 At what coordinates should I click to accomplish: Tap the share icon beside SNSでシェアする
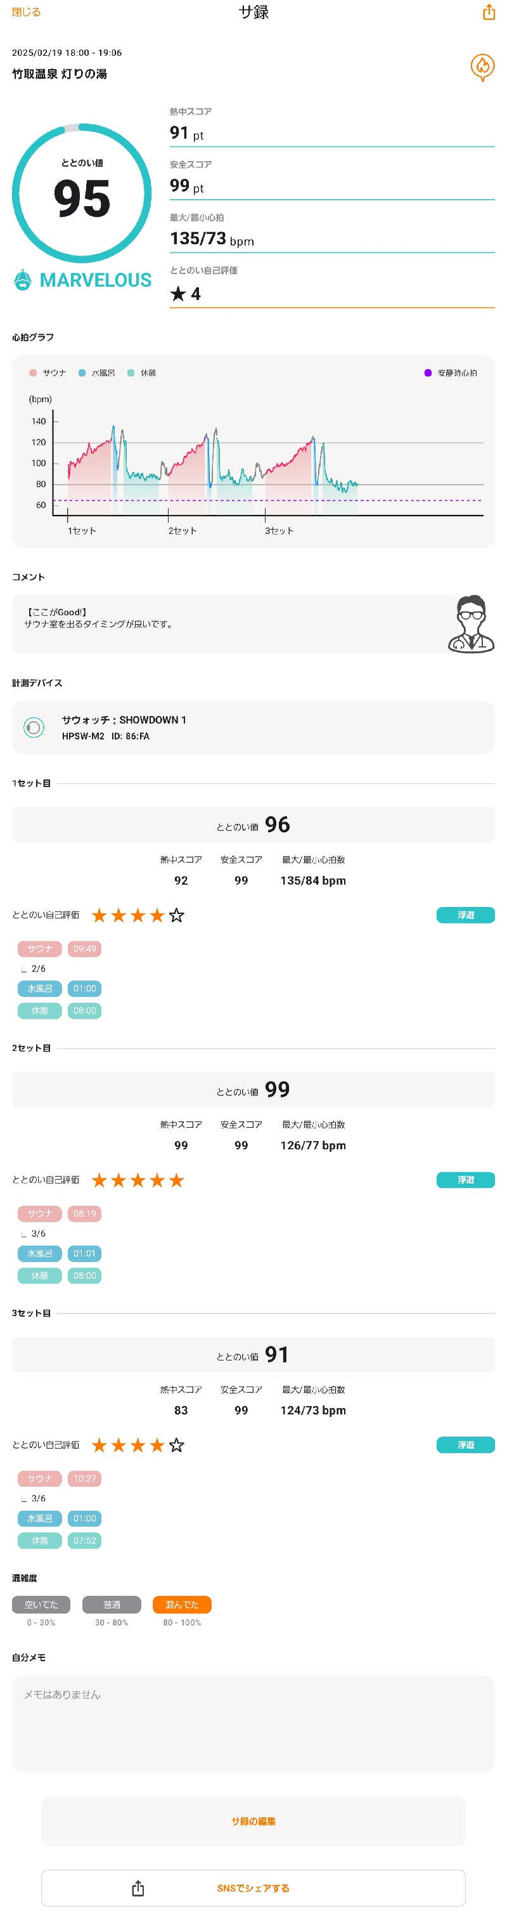click(x=138, y=1888)
